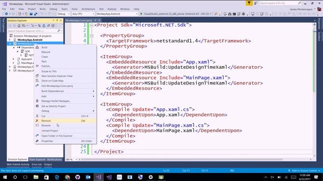Collapse the Project element on line 1

[91, 25]
